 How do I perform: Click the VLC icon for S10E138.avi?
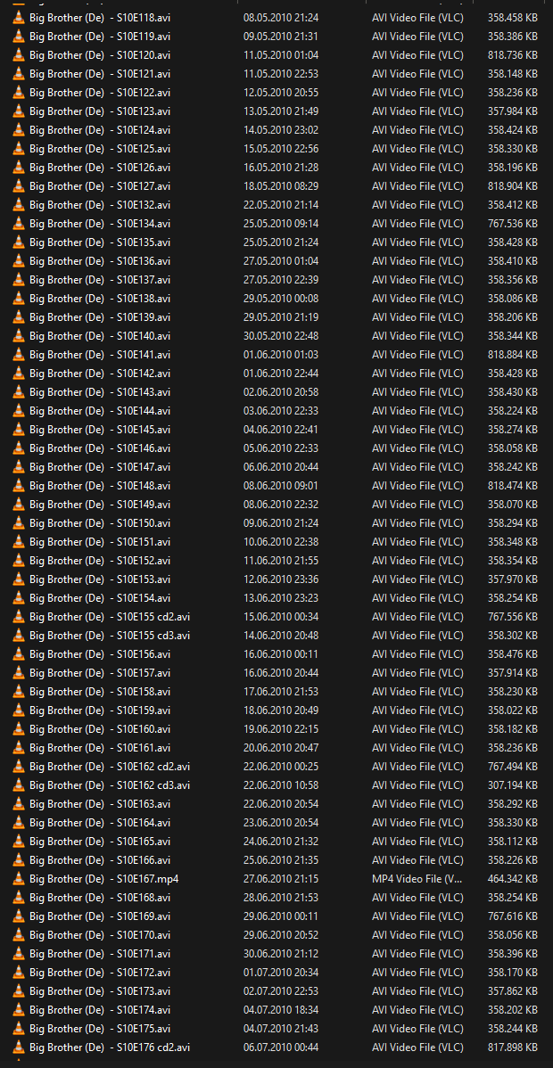point(19,299)
